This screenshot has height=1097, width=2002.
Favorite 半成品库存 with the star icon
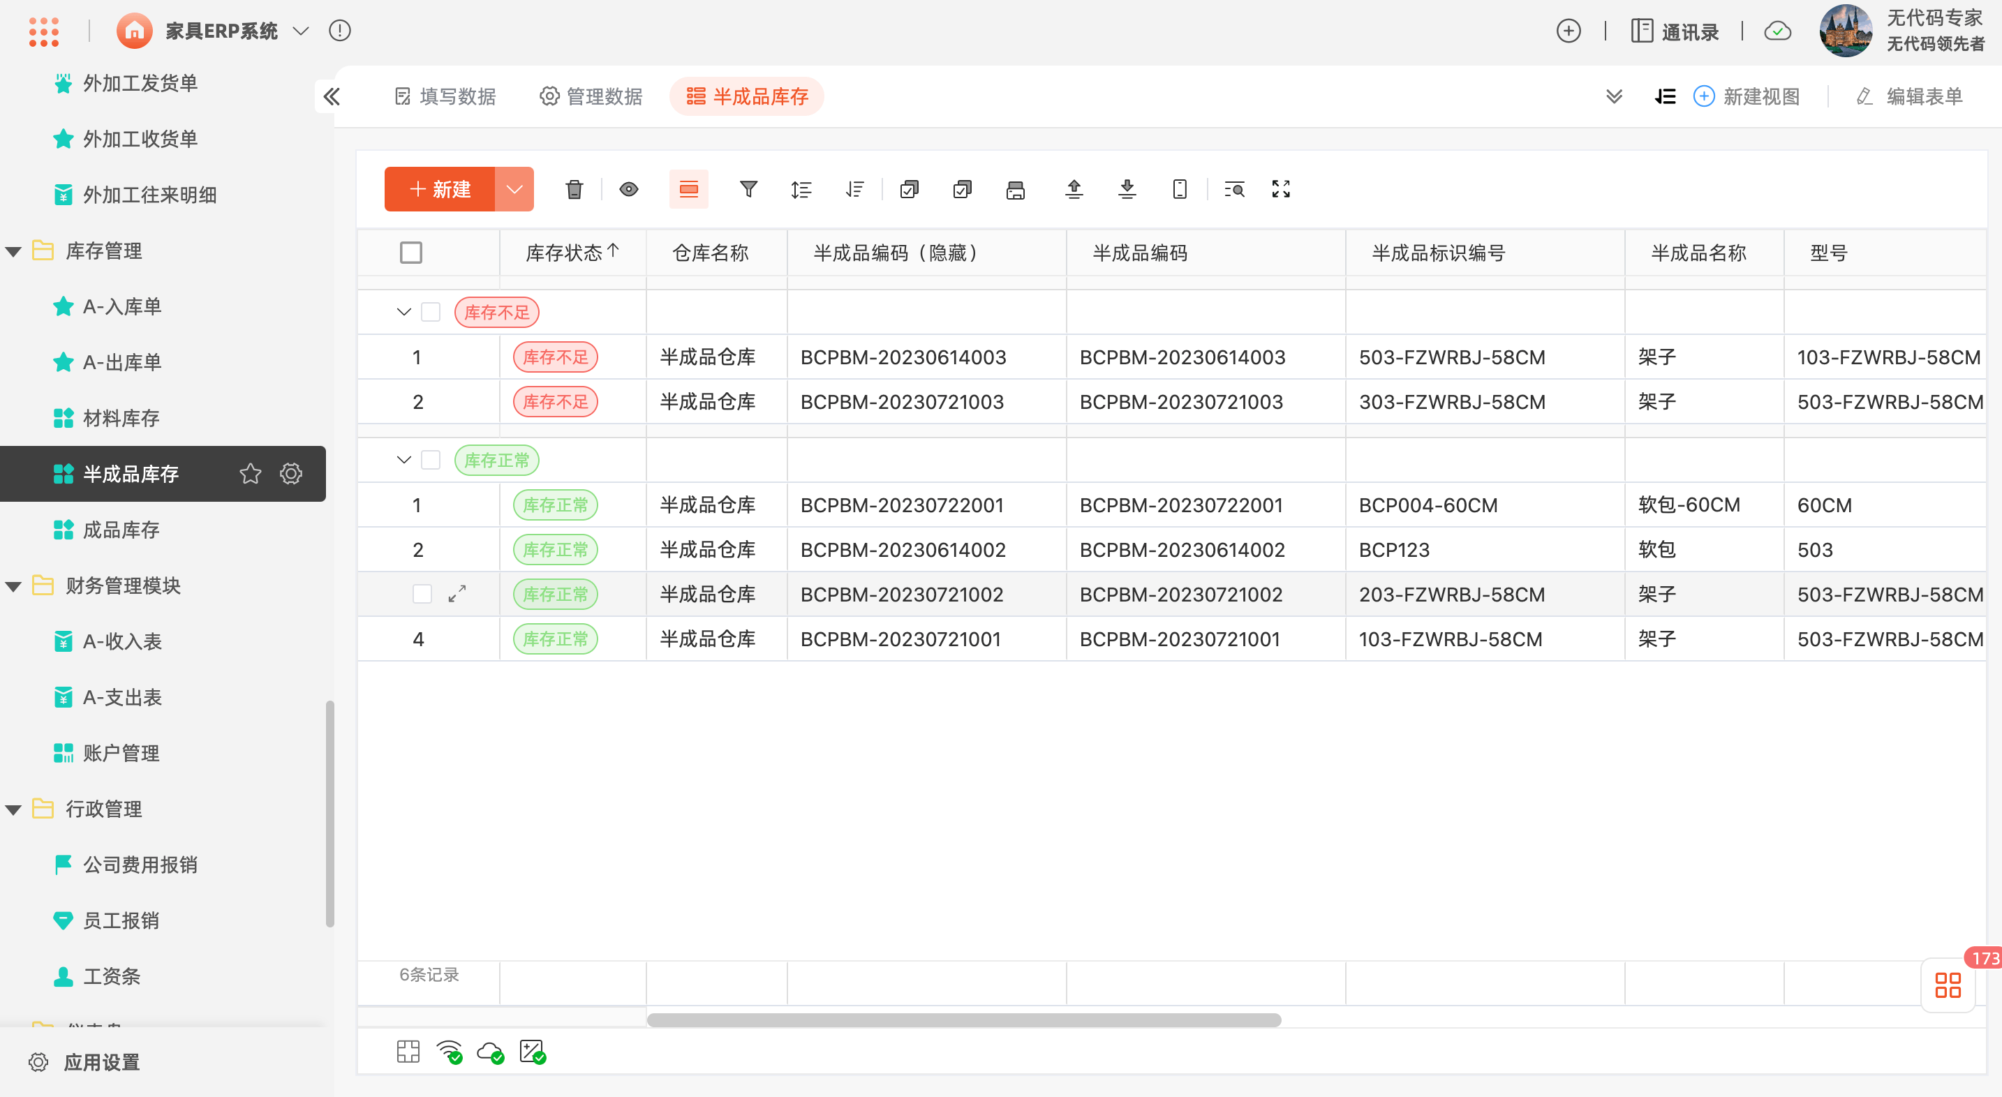point(250,473)
